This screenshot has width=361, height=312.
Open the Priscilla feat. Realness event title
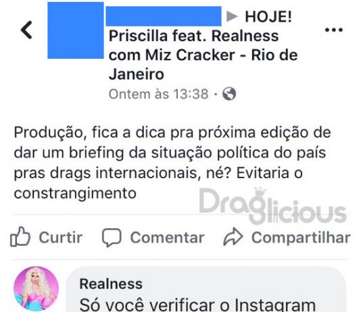(203, 55)
